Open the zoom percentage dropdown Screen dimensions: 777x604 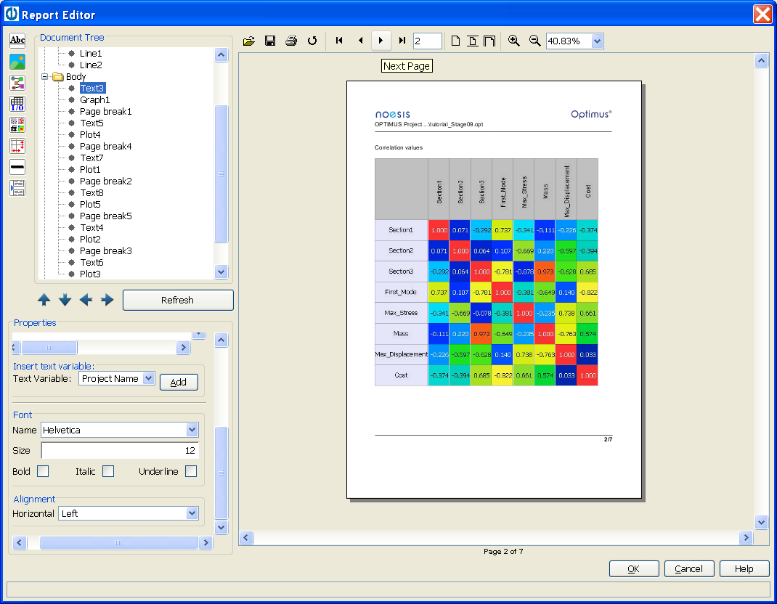click(597, 41)
